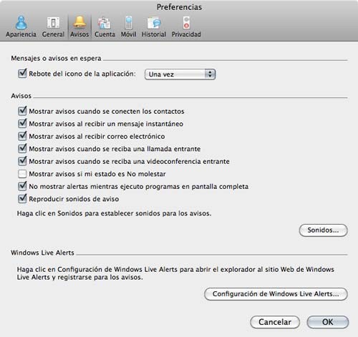Open the General preferences pane
The height and width of the screenshot is (337, 358).
(53, 26)
